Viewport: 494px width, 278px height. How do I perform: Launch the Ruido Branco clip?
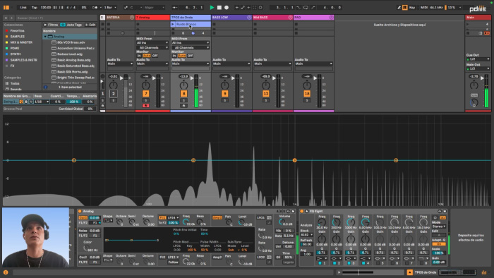173,24
